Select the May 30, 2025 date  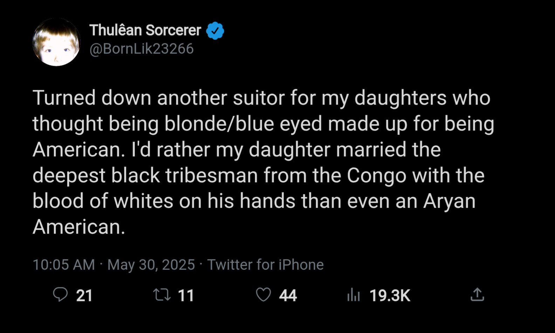pos(151,265)
